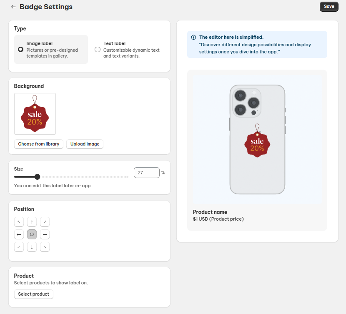Set position to top-right arrow
The width and height of the screenshot is (346, 314).
(45, 221)
